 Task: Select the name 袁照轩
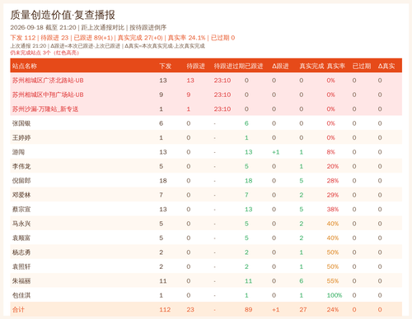[21, 266]
